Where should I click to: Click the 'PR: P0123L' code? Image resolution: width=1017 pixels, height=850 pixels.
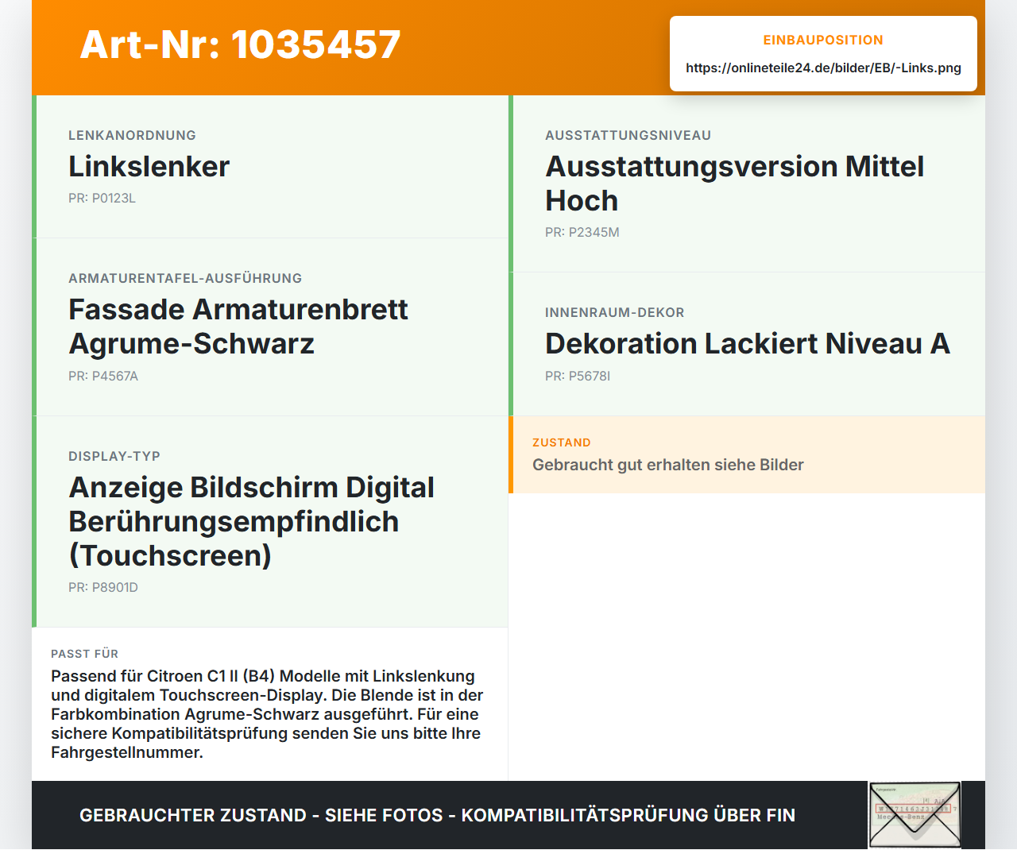pos(102,198)
